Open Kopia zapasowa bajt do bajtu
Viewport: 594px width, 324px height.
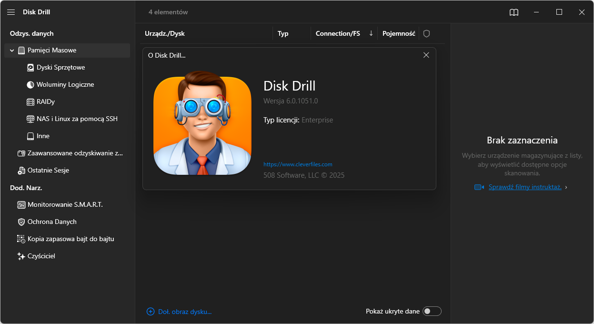[x=71, y=239]
